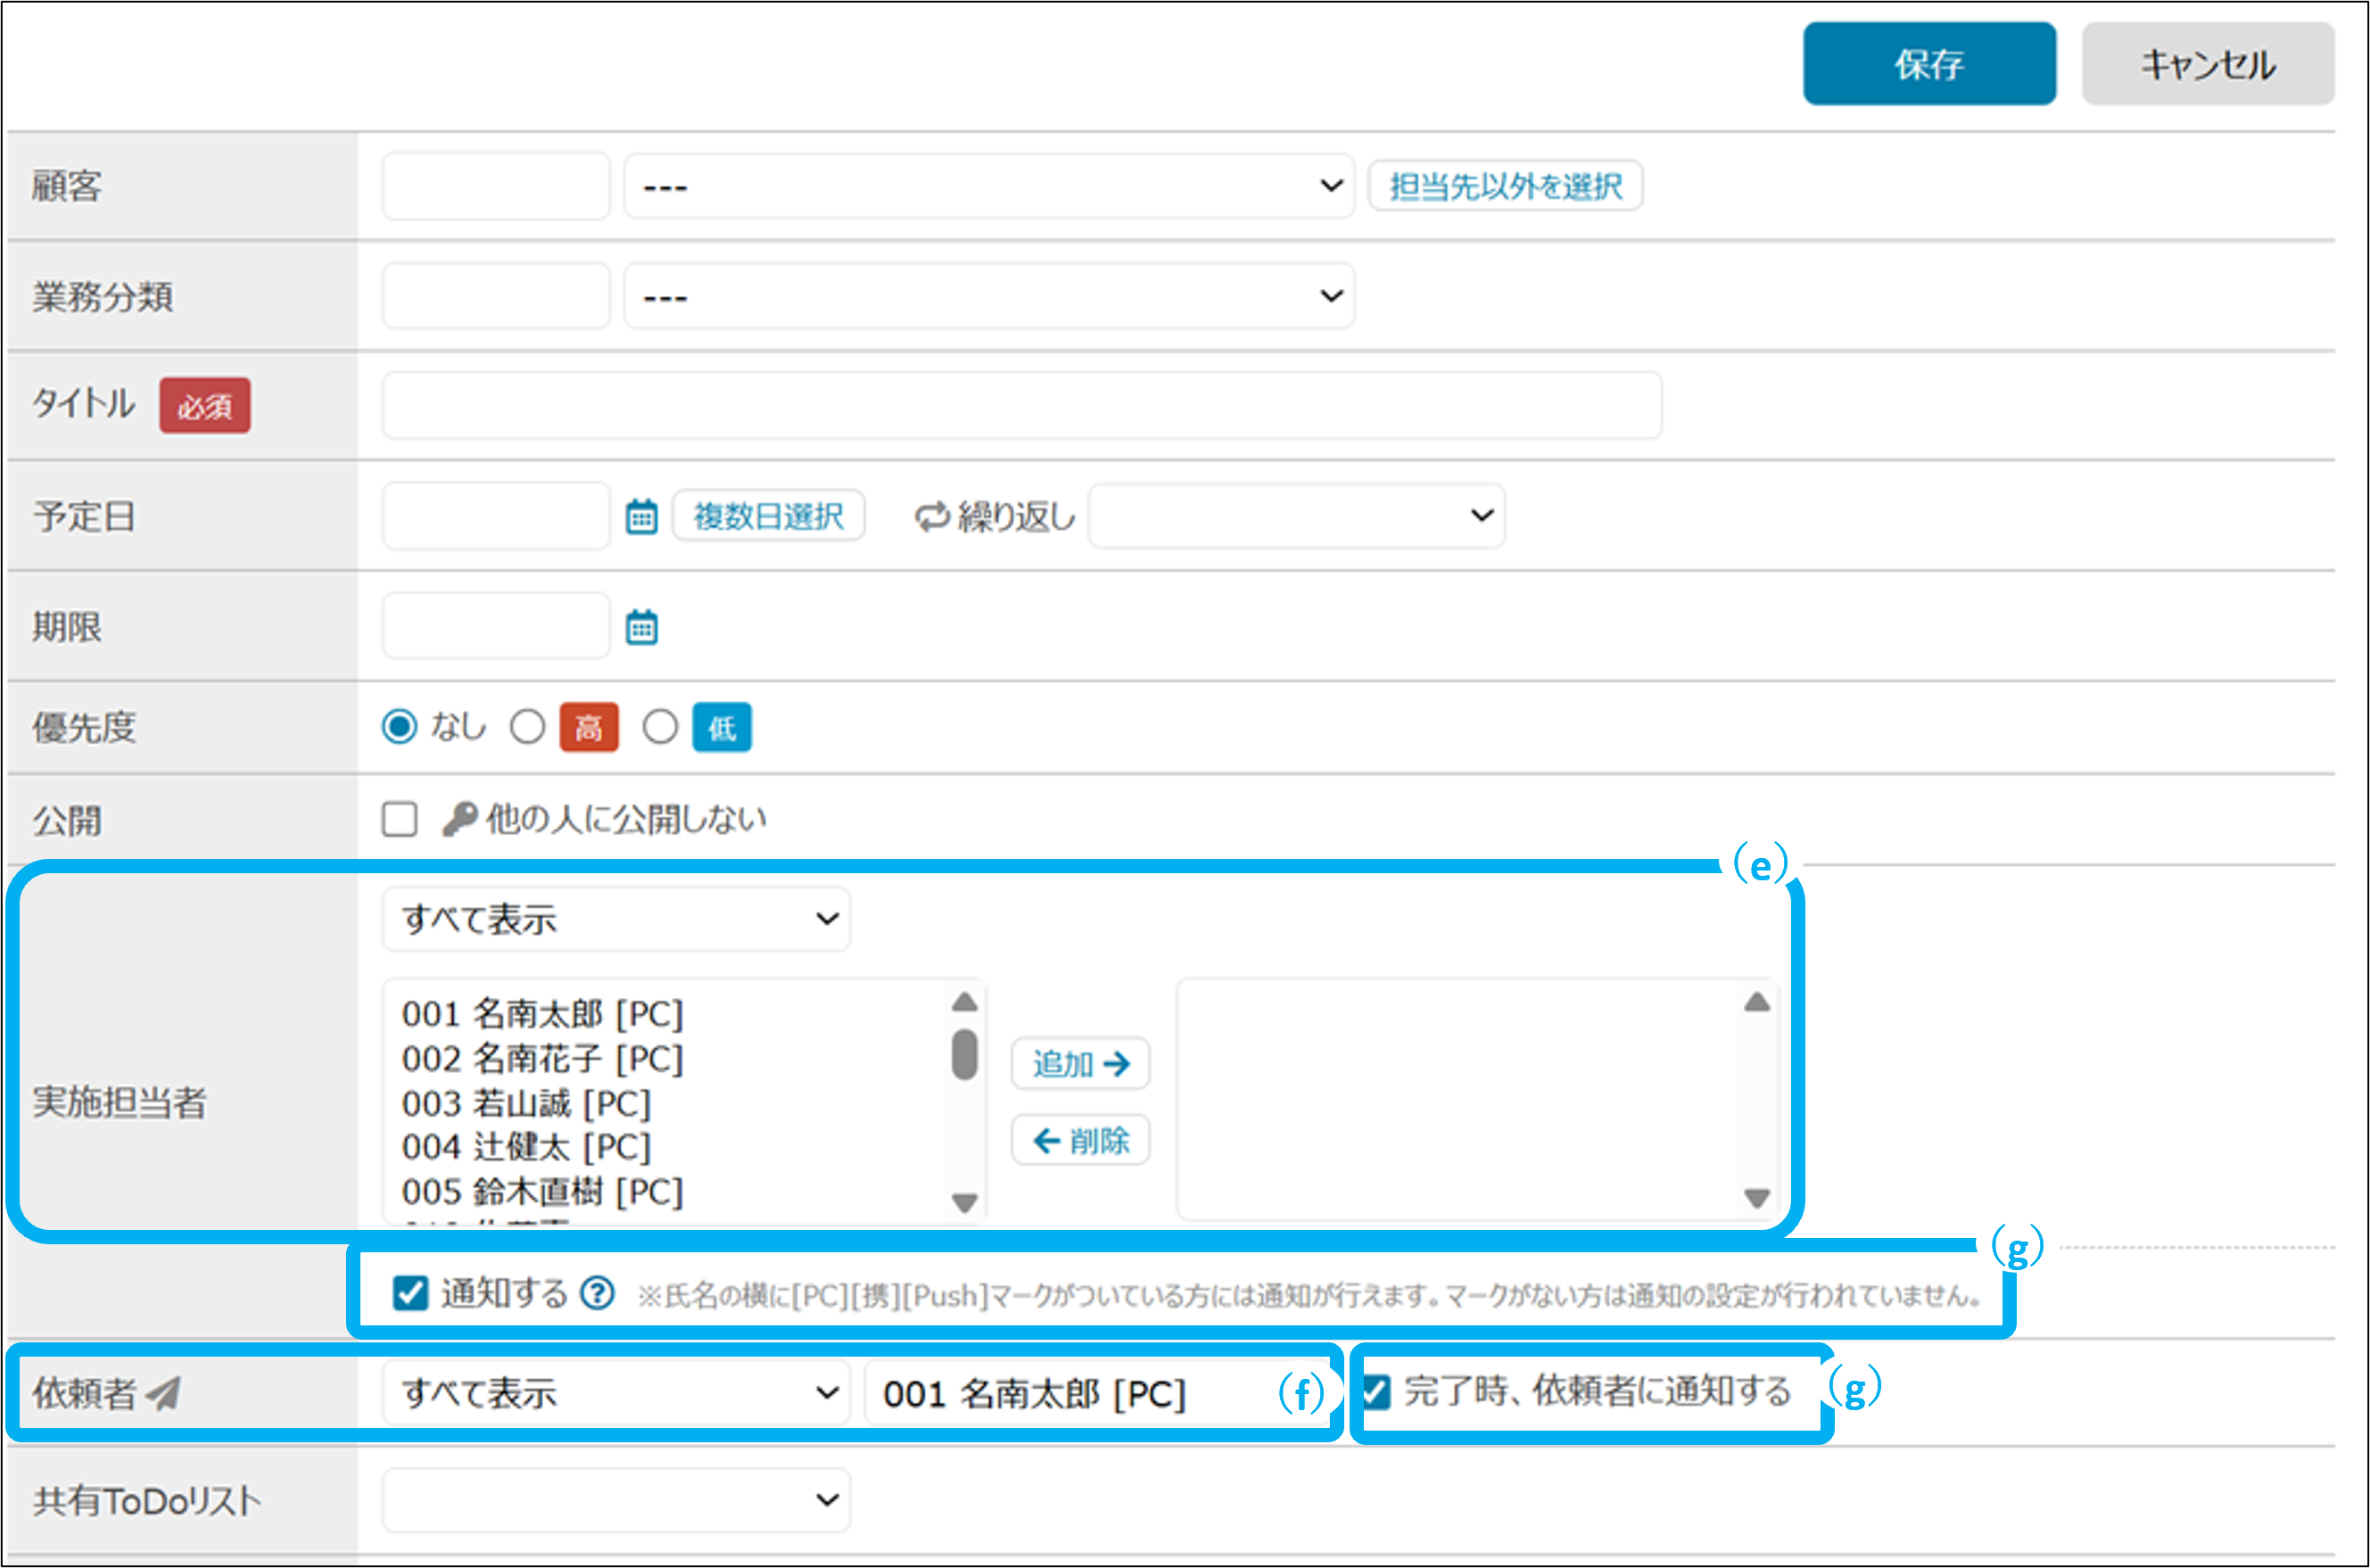Image resolution: width=2370 pixels, height=1568 pixels.
Task: Check 他の人に公開しない checkbox
Action: [400, 819]
